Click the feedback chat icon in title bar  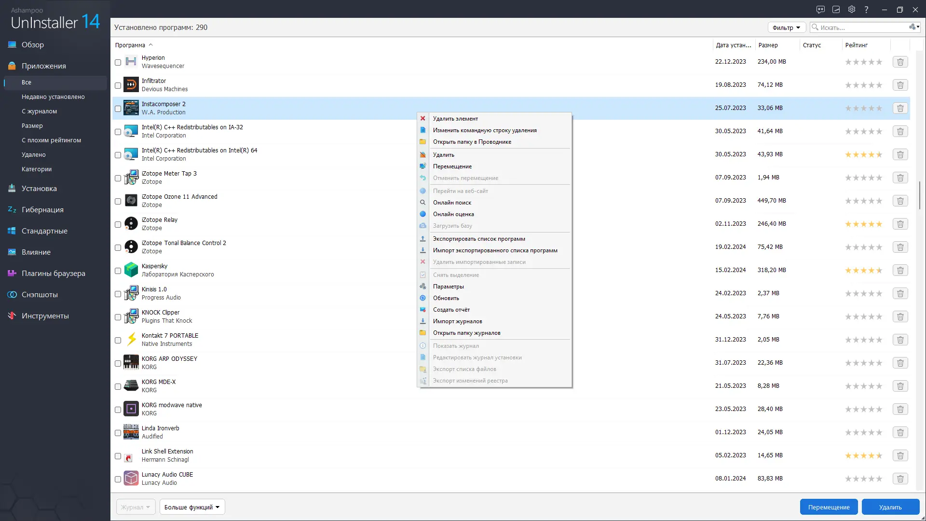(820, 10)
